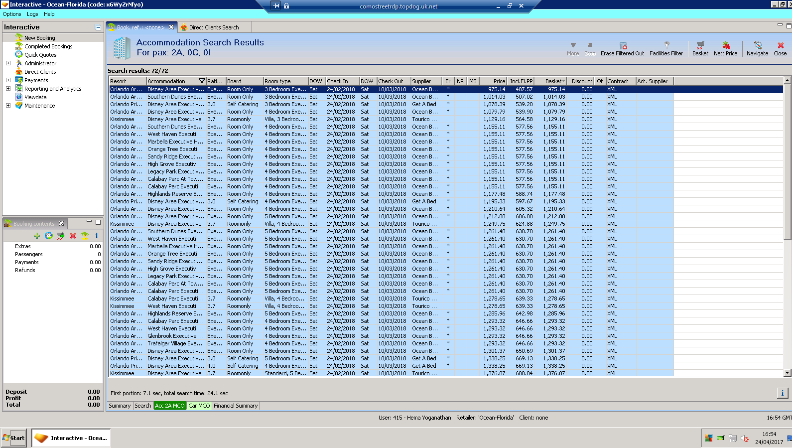
Task: Click the green plus add icon in Booking contents
Action: coord(37,236)
